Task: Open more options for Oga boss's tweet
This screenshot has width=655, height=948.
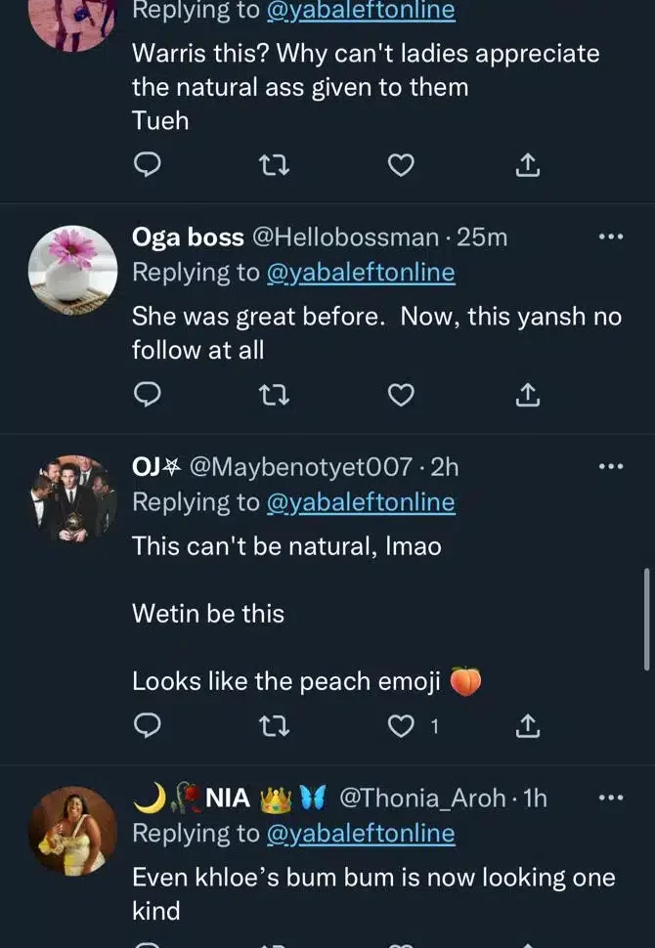Action: (610, 237)
